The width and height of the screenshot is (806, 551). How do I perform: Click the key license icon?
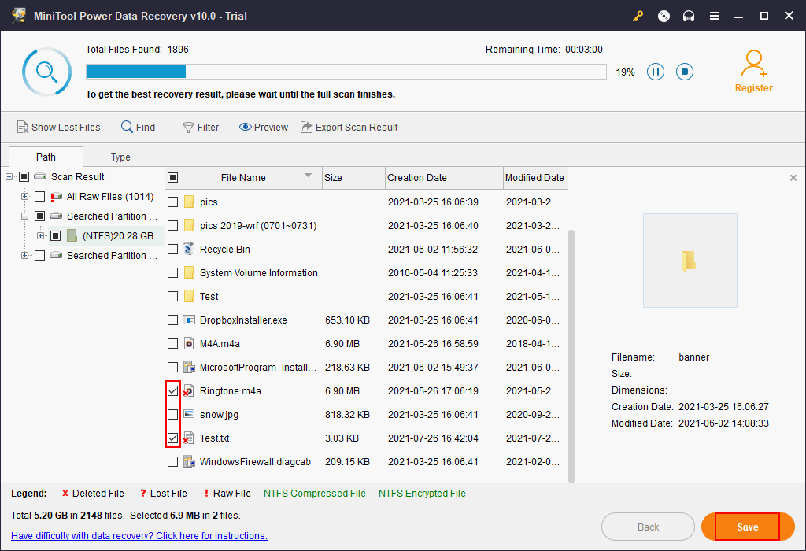point(638,16)
